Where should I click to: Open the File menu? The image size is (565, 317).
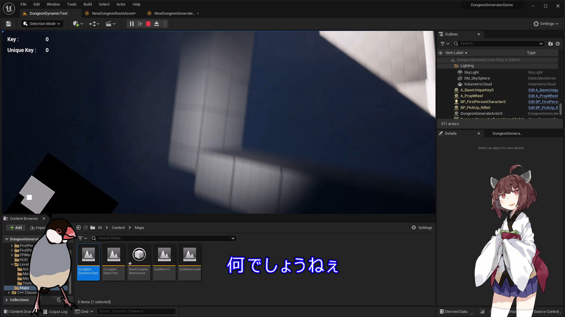pyautogui.click(x=24, y=4)
